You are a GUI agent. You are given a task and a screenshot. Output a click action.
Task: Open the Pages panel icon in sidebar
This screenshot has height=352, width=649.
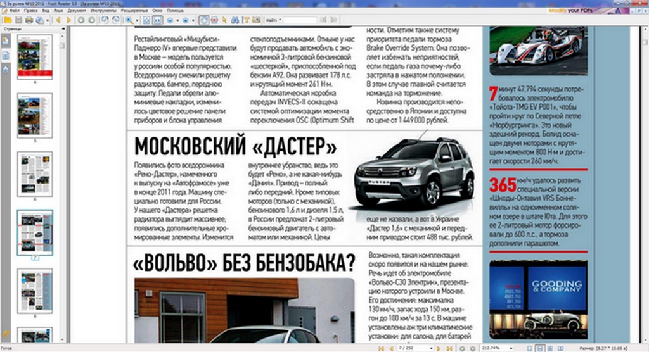5,56
